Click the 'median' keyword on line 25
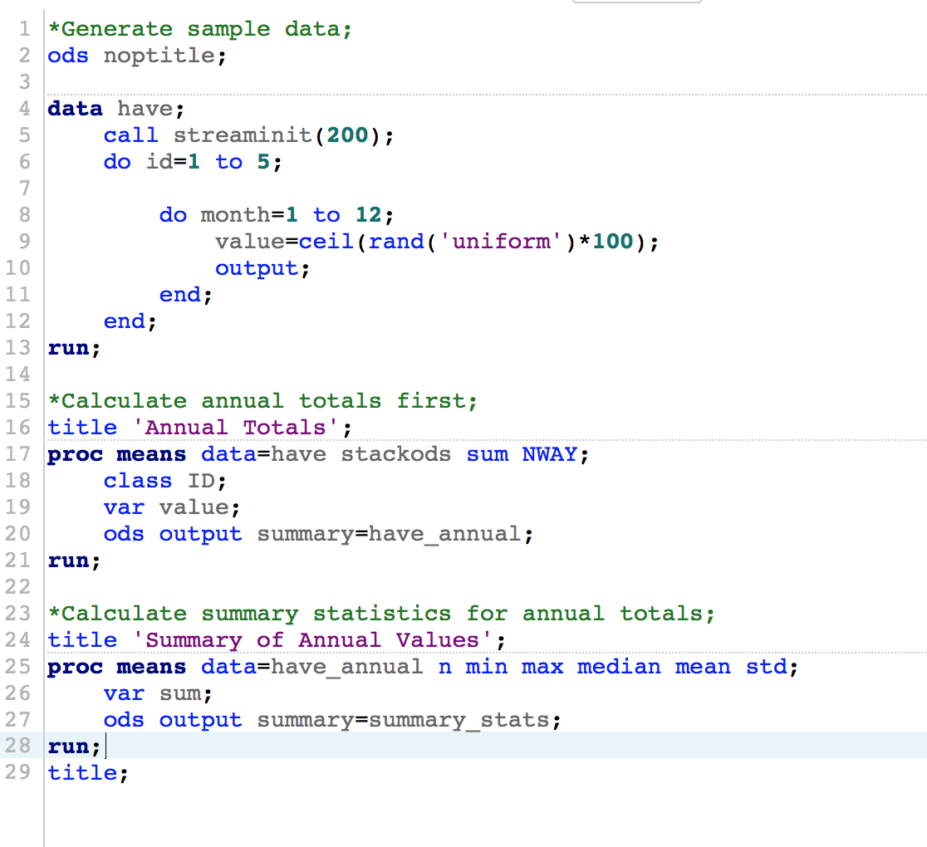927x847 pixels. (618, 667)
